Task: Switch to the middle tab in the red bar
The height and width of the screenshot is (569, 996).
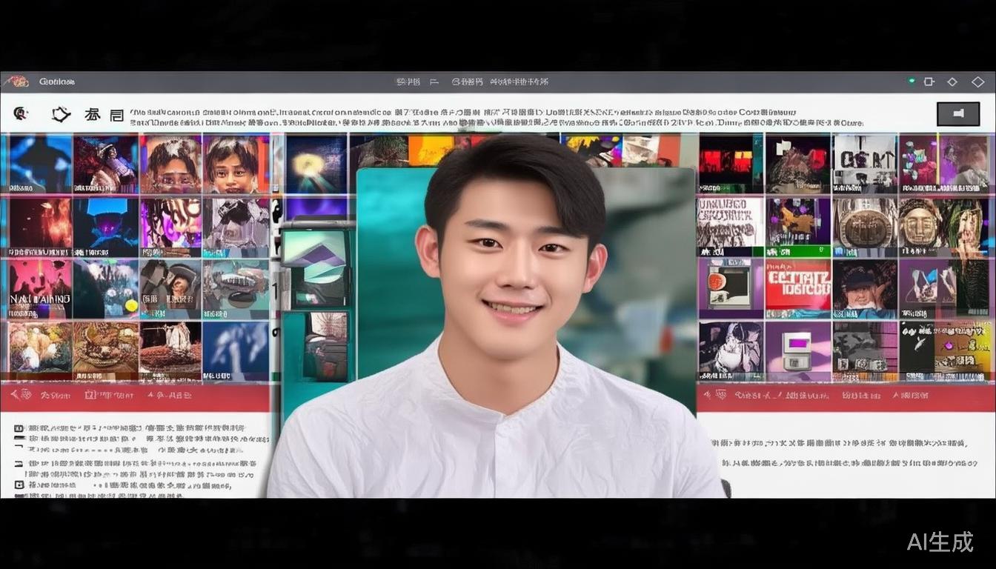Action: click(111, 395)
